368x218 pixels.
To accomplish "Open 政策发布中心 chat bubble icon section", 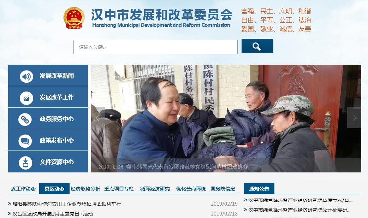I will pos(48,140).
